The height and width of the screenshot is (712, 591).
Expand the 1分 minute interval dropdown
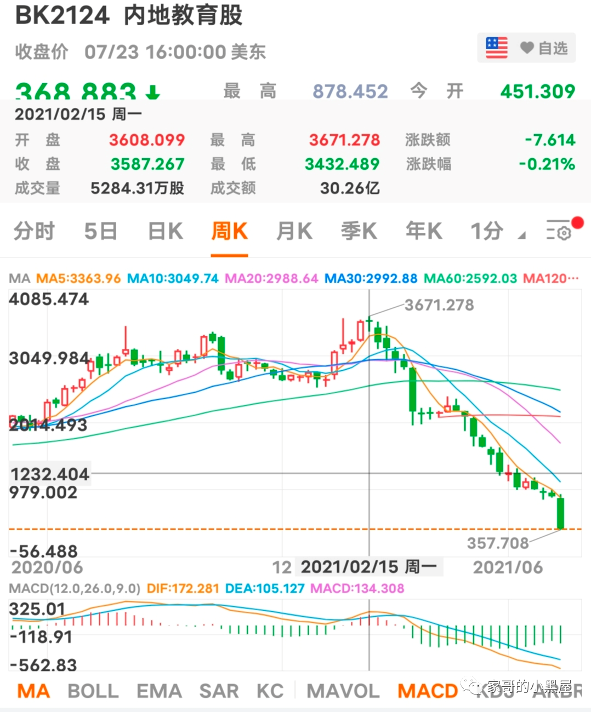(497, 232)
